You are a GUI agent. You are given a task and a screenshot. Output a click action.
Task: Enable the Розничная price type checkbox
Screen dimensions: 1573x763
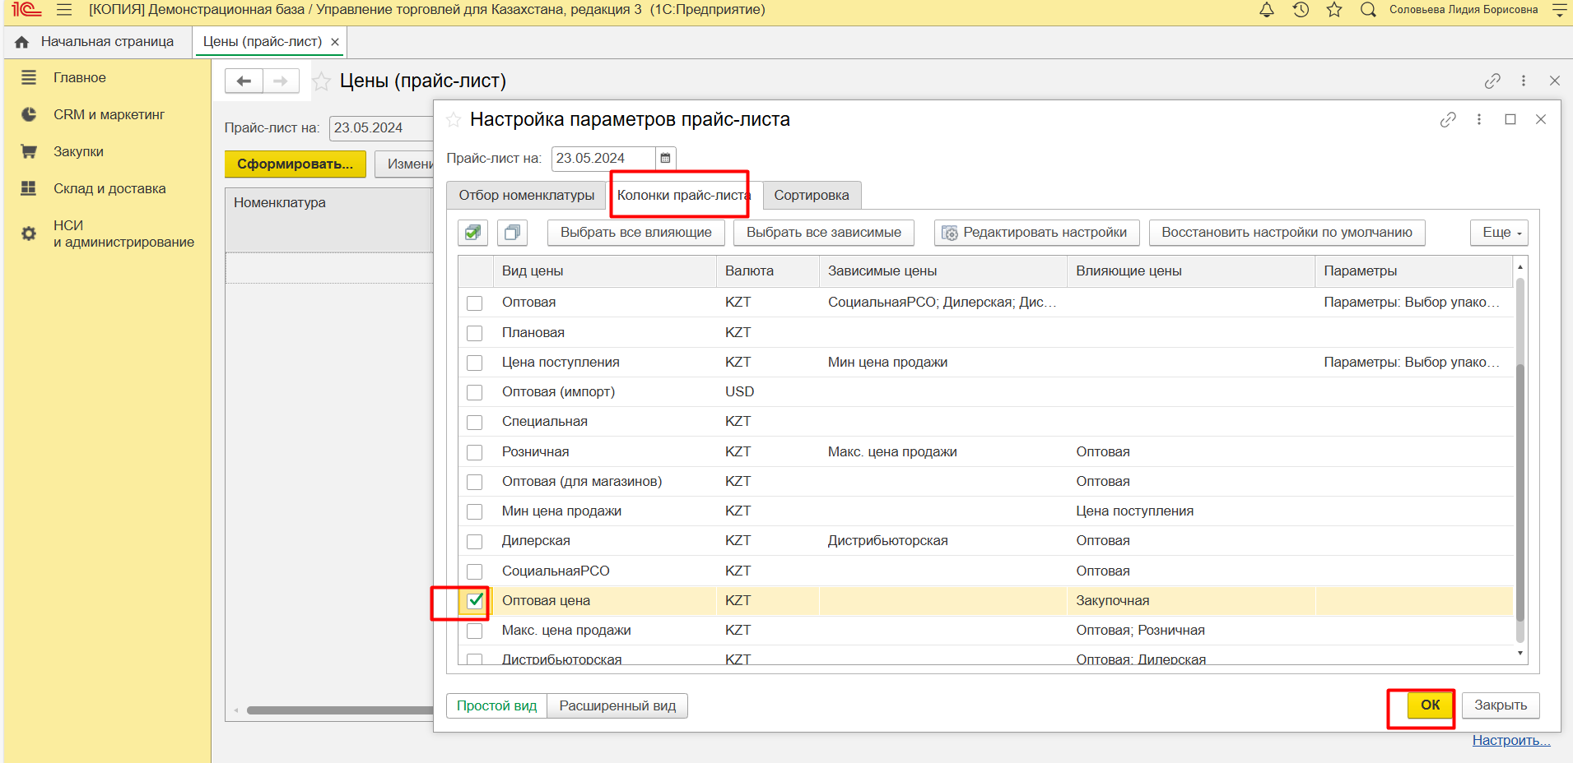(x=475, y=452)
